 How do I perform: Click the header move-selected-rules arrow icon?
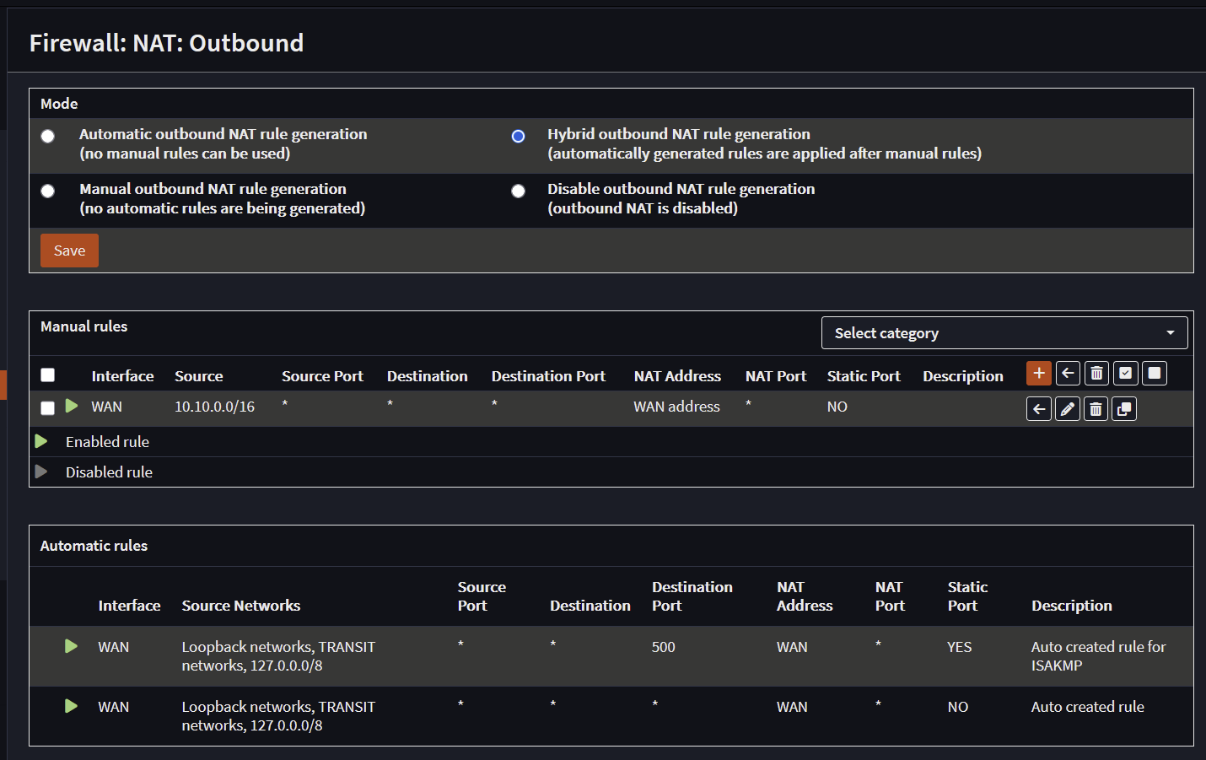click(1068, 373)
